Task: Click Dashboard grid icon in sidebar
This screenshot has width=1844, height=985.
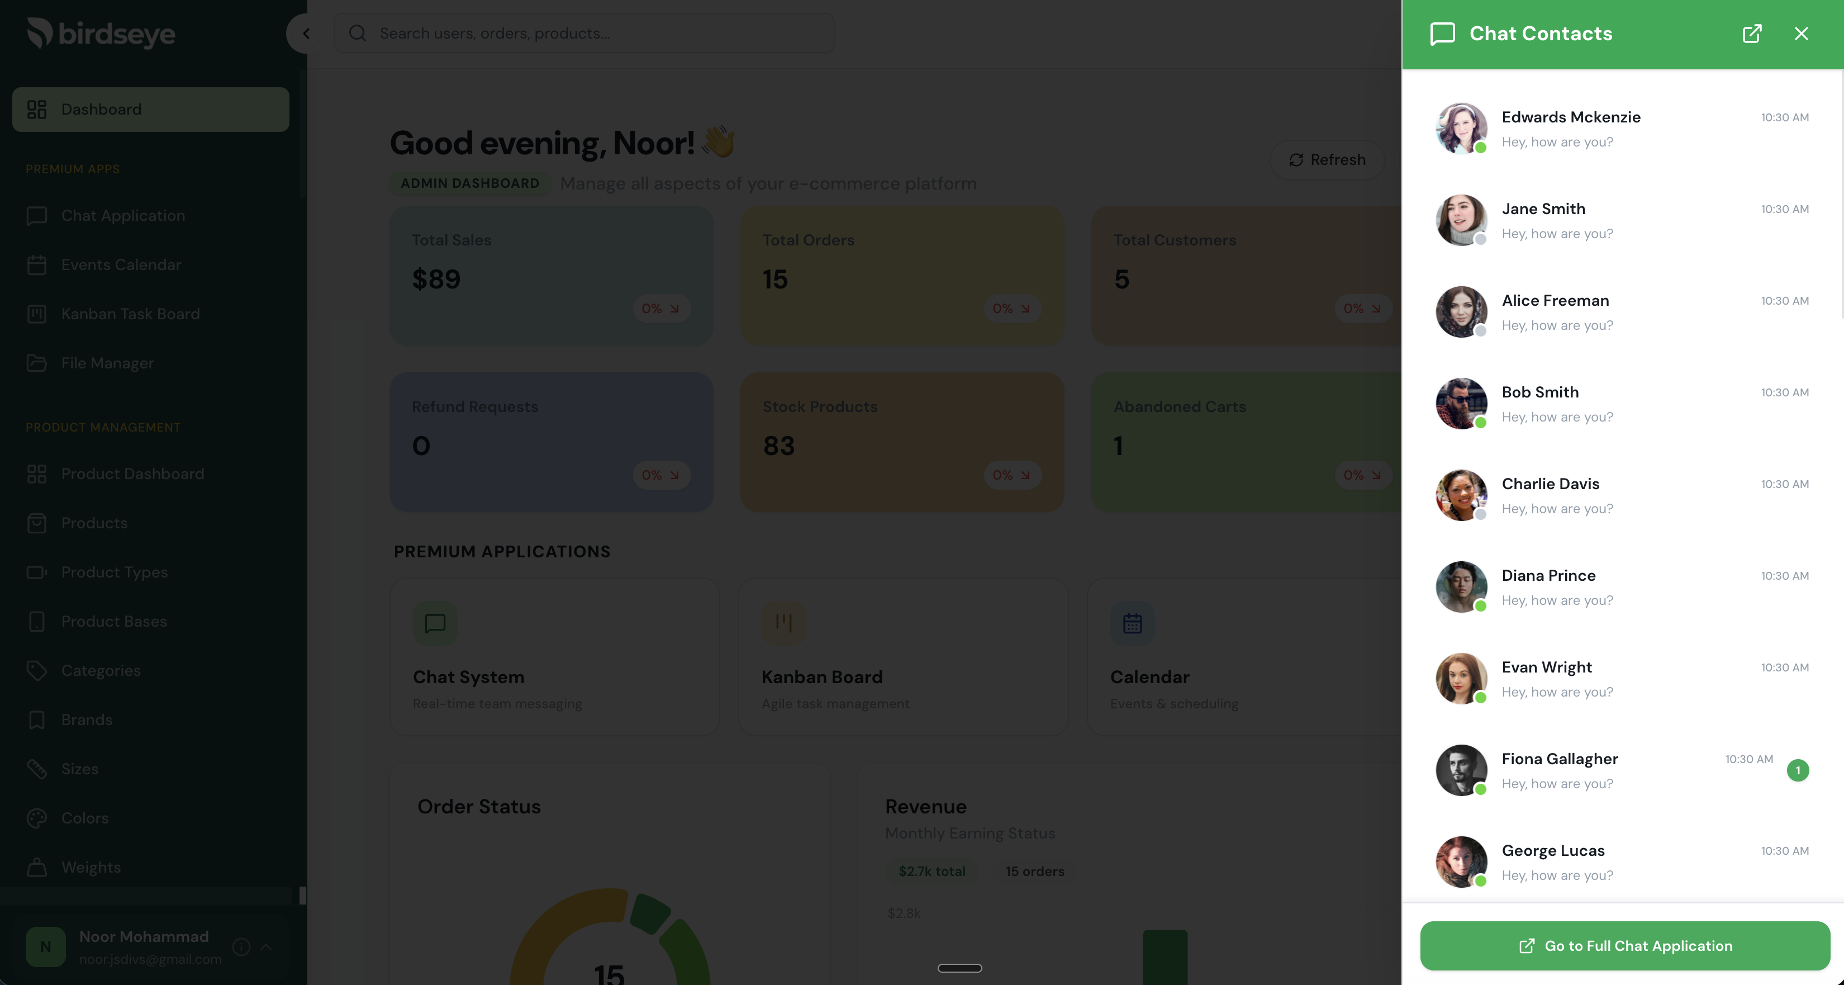Action: tap(36, 110)
